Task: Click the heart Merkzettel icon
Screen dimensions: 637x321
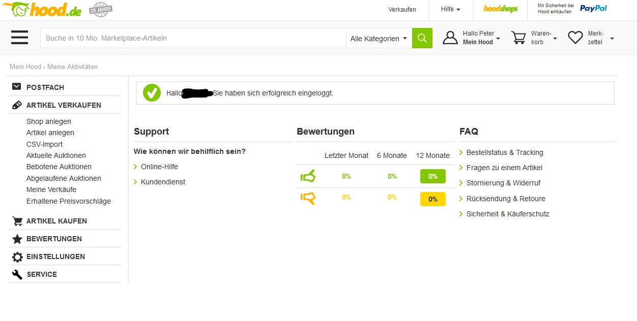Action: click(575, 38)
